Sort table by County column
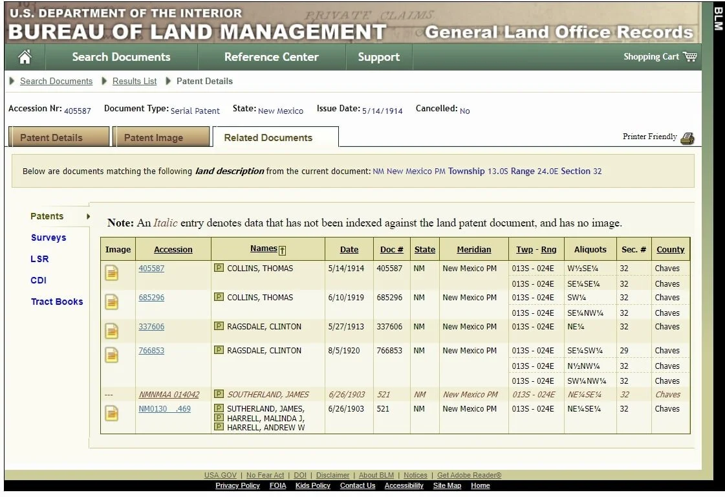The width and height of the screenshot is (725, 497). point(670,249)
